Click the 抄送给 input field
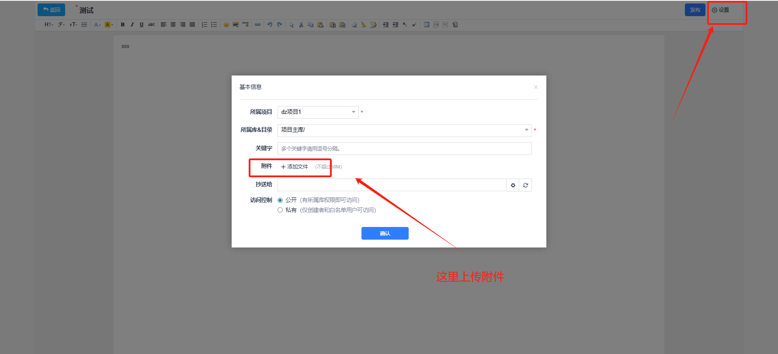778x354 pixels. point(392,185)
